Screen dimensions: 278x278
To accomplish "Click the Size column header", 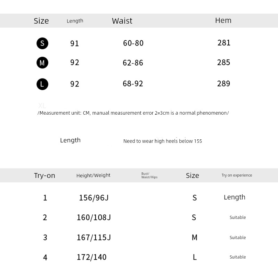I will click(41, 21).
